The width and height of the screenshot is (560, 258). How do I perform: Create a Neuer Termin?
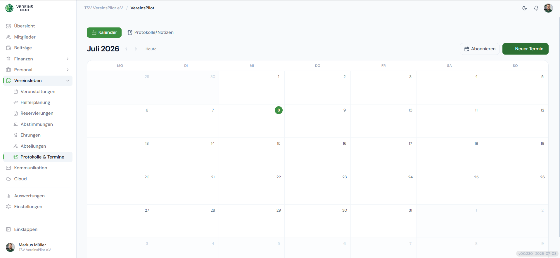tap(525, 49)
